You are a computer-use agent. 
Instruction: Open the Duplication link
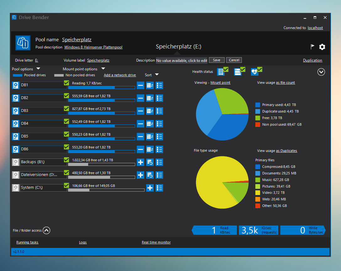pos(312,60)
